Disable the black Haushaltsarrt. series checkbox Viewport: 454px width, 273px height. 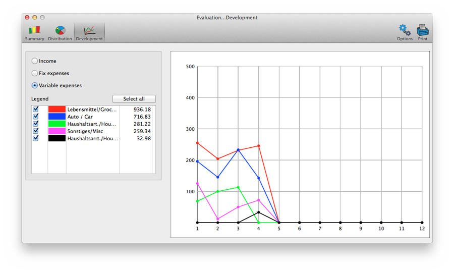pyautogui.click(x=36, y=138)
